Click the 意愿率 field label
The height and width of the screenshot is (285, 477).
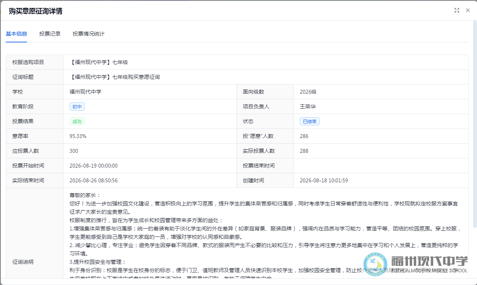coord(20,136)
